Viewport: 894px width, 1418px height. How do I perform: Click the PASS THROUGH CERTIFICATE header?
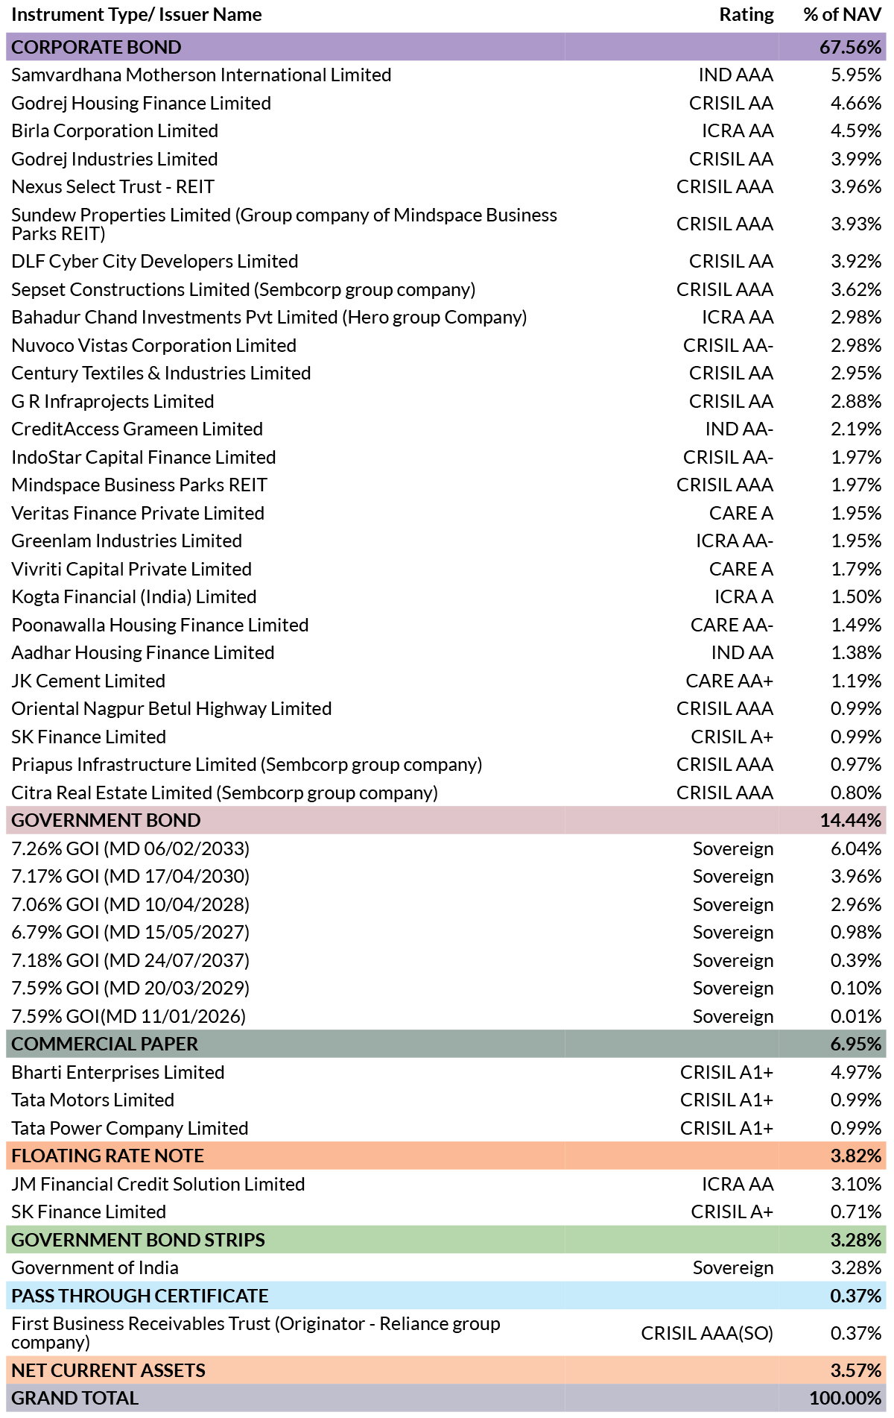click(446, 1296)
